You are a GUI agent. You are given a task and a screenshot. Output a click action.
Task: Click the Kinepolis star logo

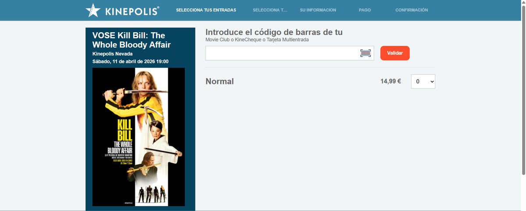tap(122, 10)
